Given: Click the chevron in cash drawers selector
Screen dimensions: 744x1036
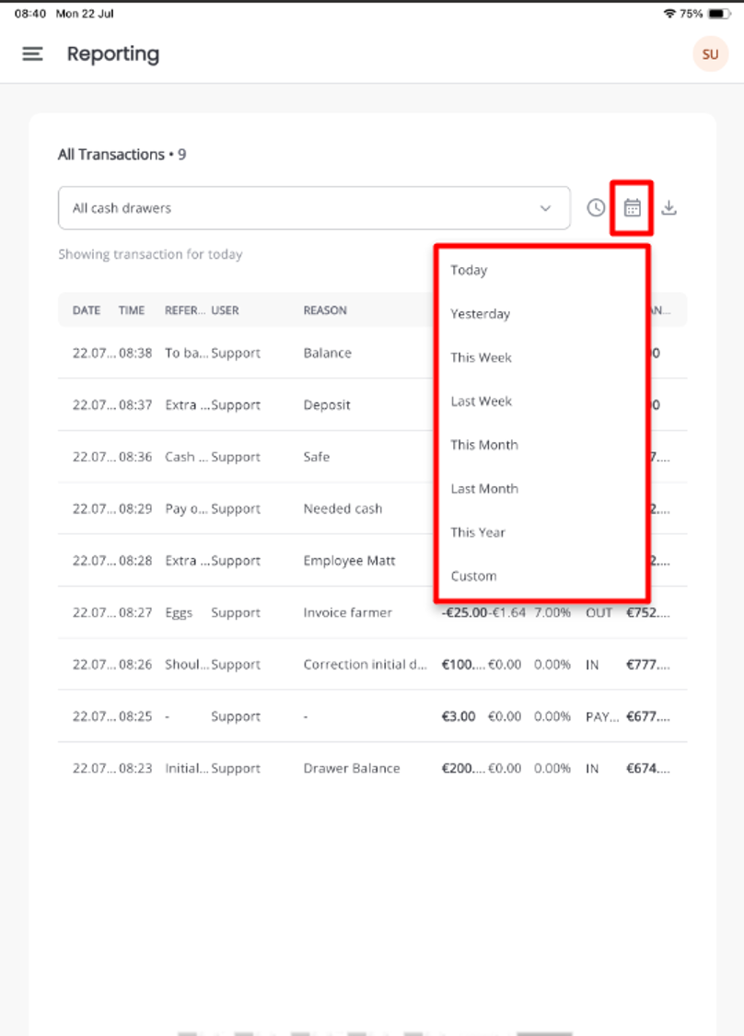Looking at the screenshot, I should (546, 208).
